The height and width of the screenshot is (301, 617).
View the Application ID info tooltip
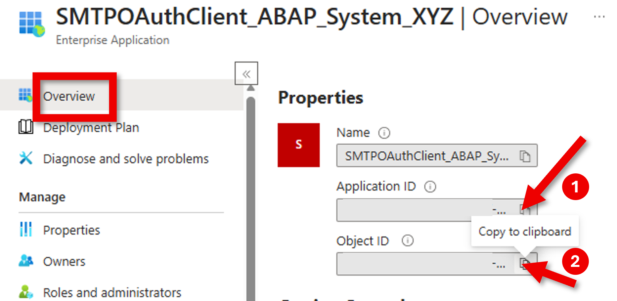click(x=430, y=187)
